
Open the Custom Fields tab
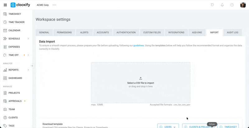point(152,33)
